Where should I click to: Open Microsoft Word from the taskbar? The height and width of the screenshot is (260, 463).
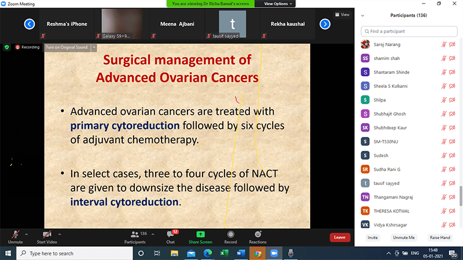[x=241, y=253]
